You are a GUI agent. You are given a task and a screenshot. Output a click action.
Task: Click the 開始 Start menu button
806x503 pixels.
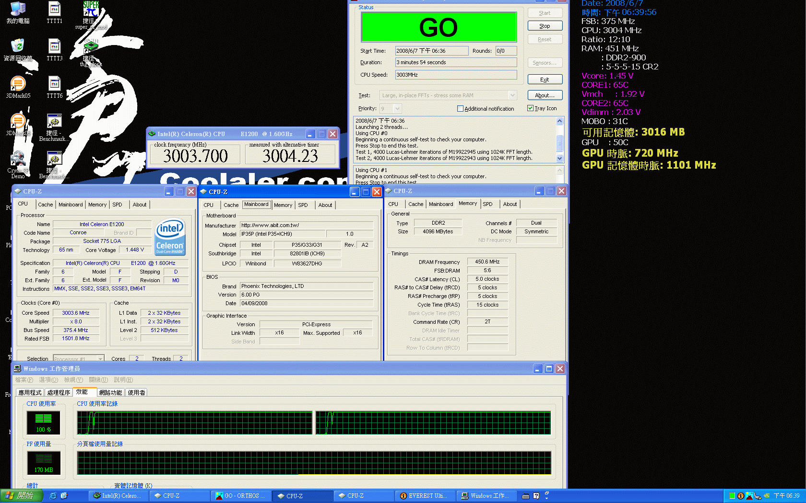[x=22, y=496]
